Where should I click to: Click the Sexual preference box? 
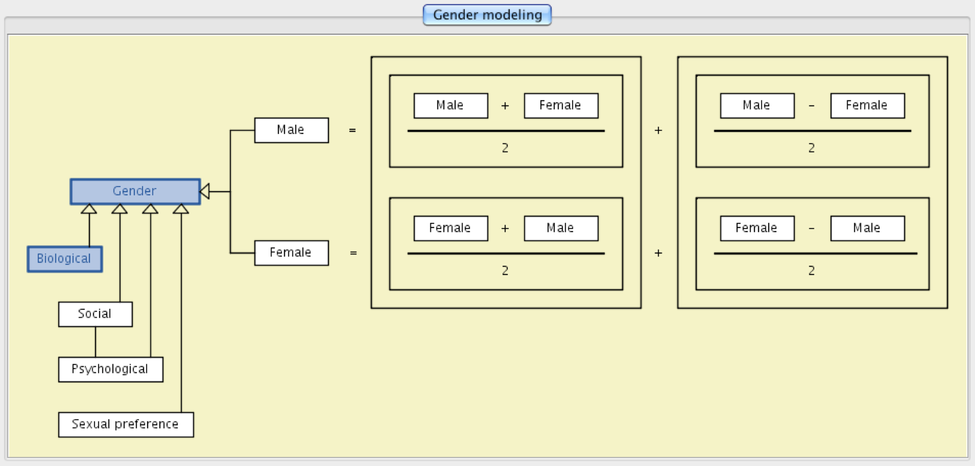click(x=126, y=424)
